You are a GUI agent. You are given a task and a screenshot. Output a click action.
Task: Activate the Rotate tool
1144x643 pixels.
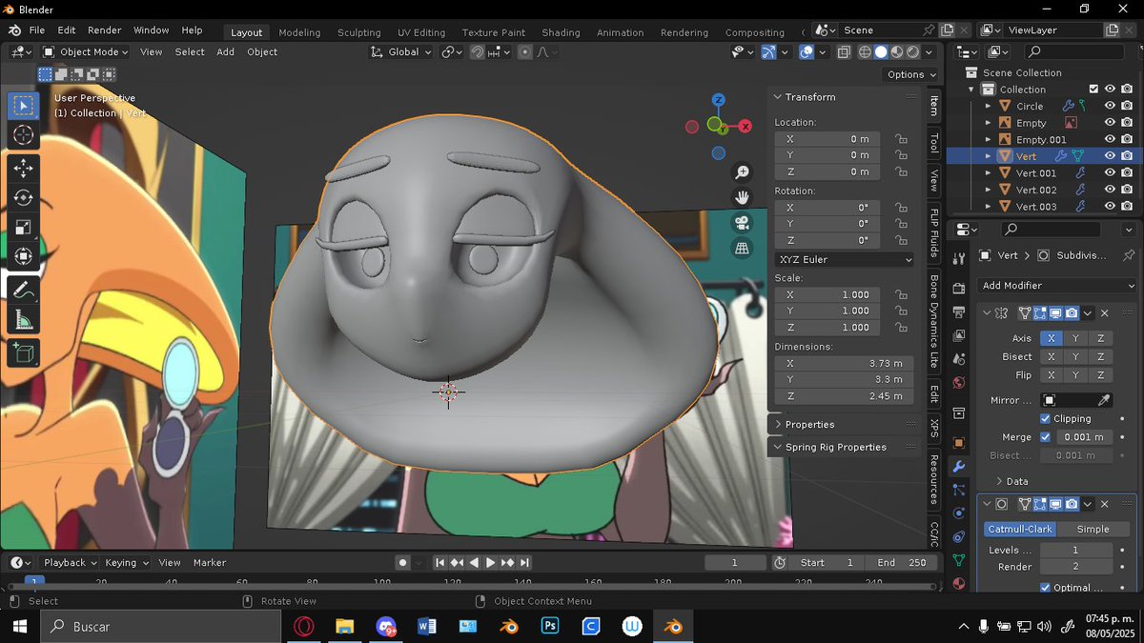click(x=23, y=198)
